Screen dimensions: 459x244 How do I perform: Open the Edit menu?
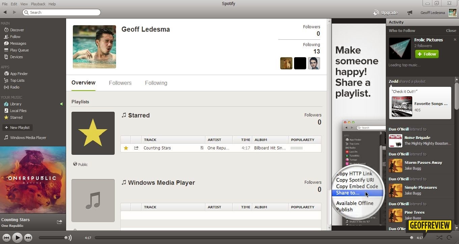(x=14, y=4)
